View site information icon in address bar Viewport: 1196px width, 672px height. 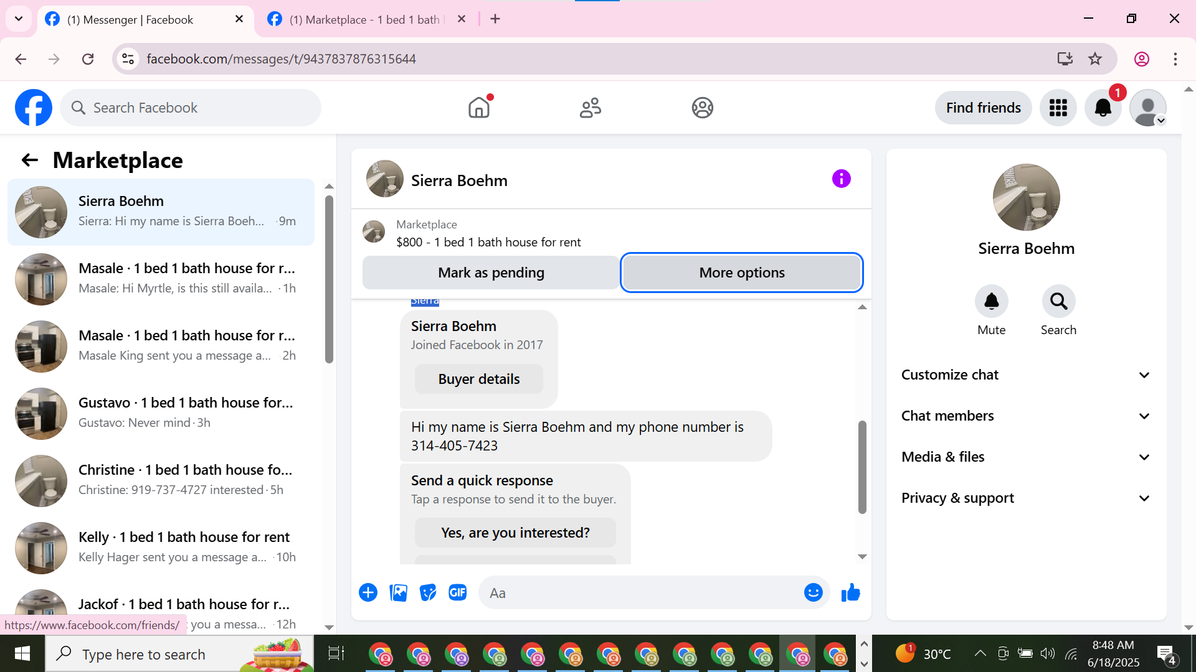128,58
